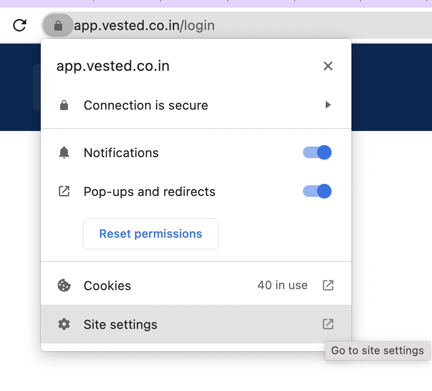The image size is (432, 391).
Task: Click the lock icon beside Connection is secure
Action: click(64, 105)
